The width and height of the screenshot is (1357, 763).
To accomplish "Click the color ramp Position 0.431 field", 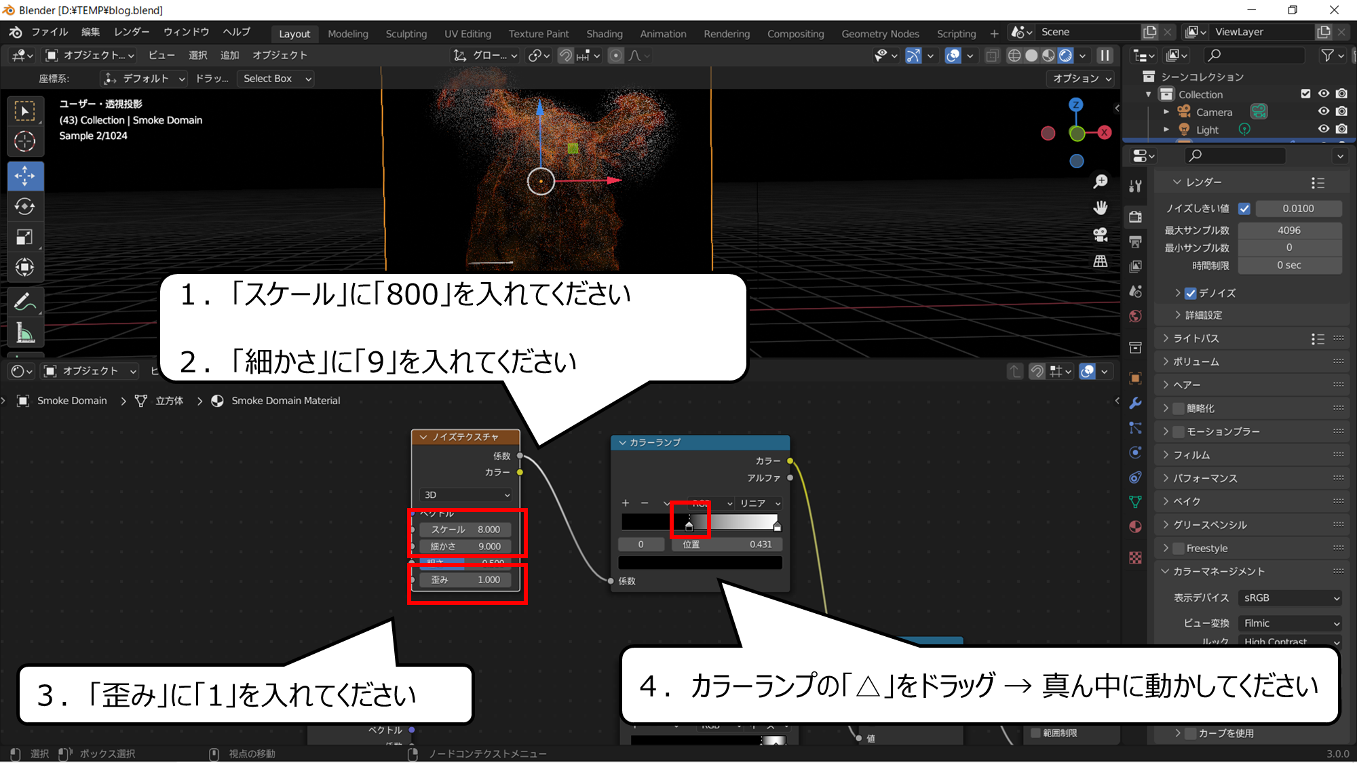I will pyautogui.click(x=727, y=544).
